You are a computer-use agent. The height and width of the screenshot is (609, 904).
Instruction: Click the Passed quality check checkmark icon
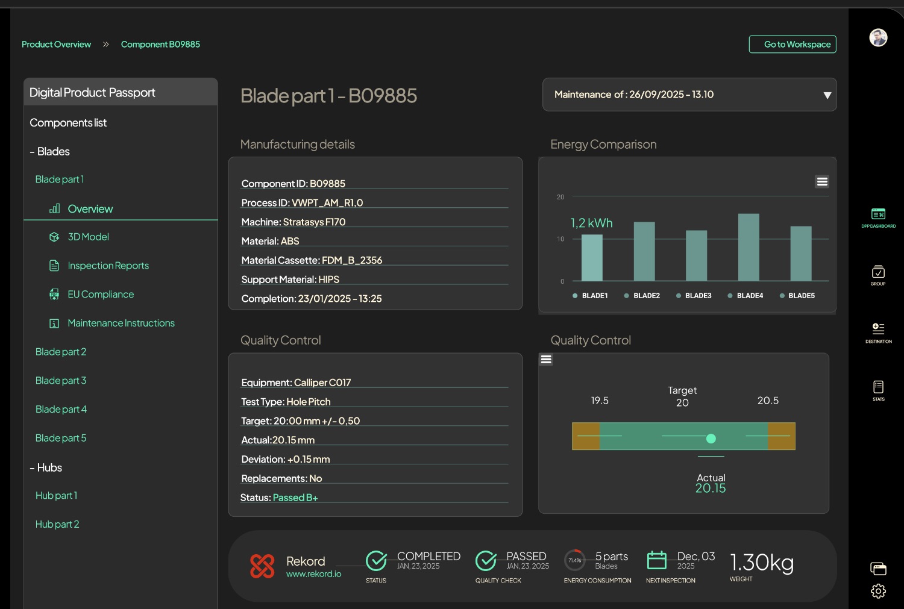tap(486, 560)
